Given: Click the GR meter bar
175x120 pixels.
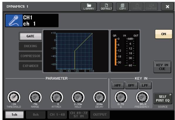Looking at the screenshot, I should coord(115,52).
